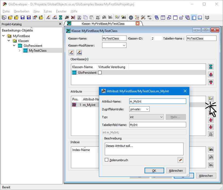Viewport: 223px width, 190px height.
Task: Click the Klassen-Name input field
Action: tap(114, 38)
